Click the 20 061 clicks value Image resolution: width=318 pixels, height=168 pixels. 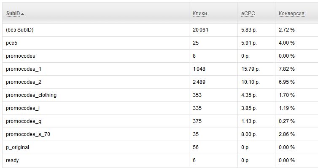(x=200, y=30)
